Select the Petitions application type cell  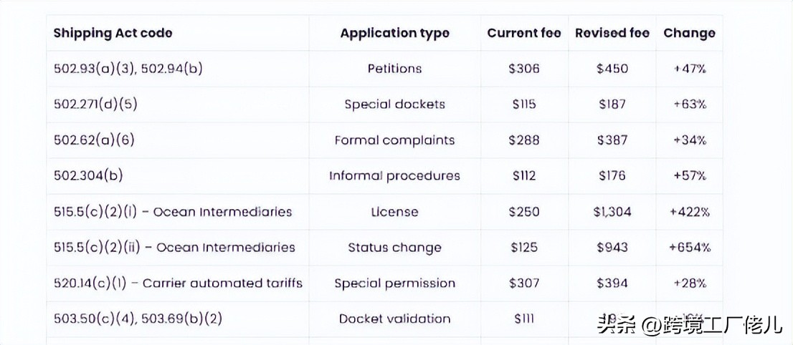click(x=394, y=69)
